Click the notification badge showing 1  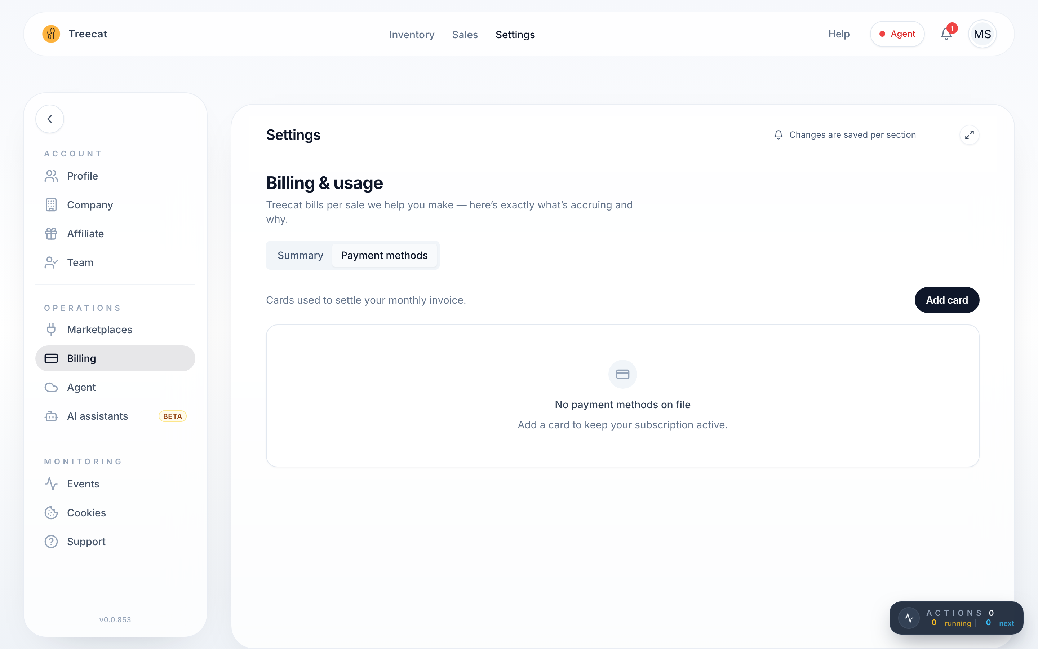[x=952, y=28]
